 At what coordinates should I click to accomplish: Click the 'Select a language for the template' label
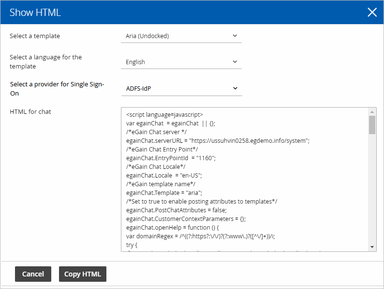pyautogui.click(x=46, y=62)
